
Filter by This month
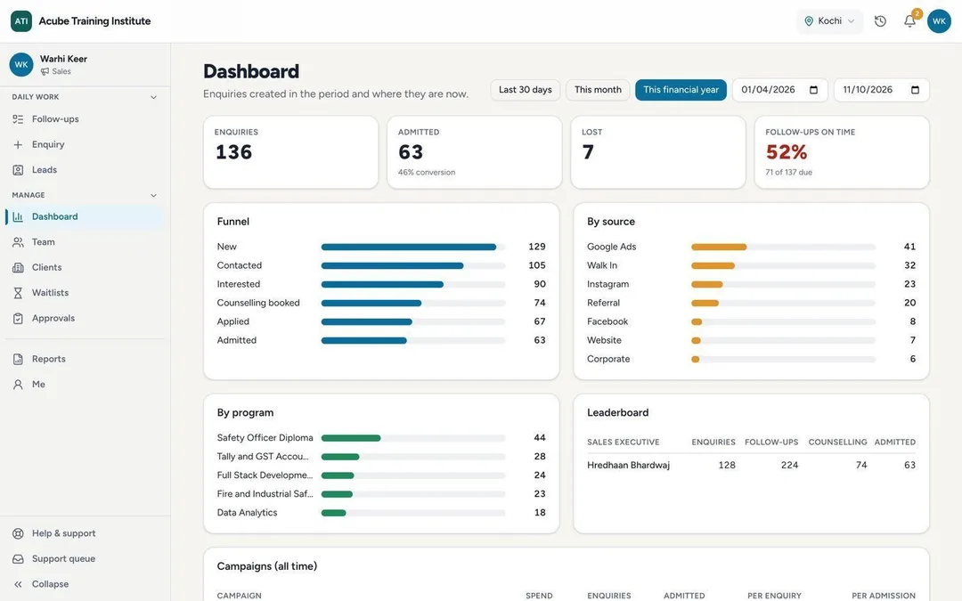[x=598, y=90]
